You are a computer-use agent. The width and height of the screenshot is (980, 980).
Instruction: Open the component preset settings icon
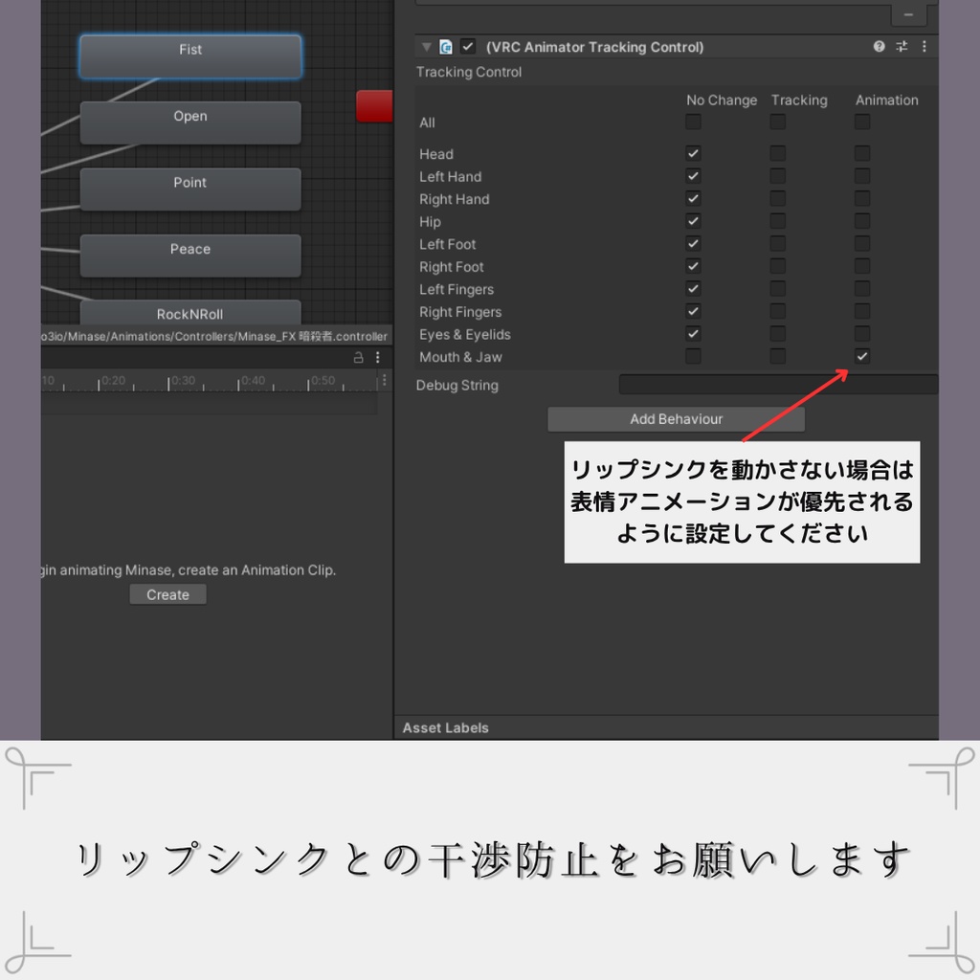[x=902, y=46]
